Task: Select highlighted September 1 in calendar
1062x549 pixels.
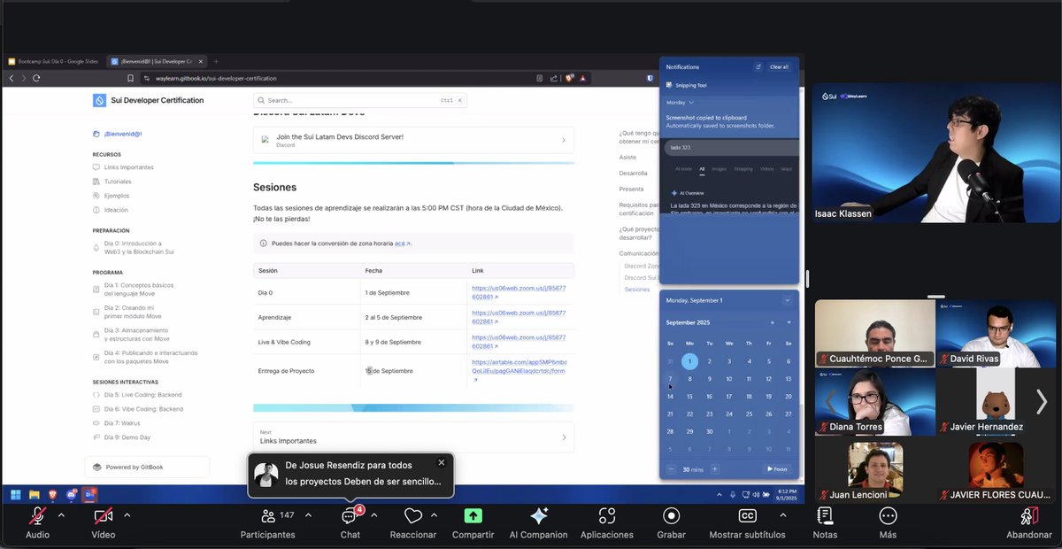Action: coord(689,361)
